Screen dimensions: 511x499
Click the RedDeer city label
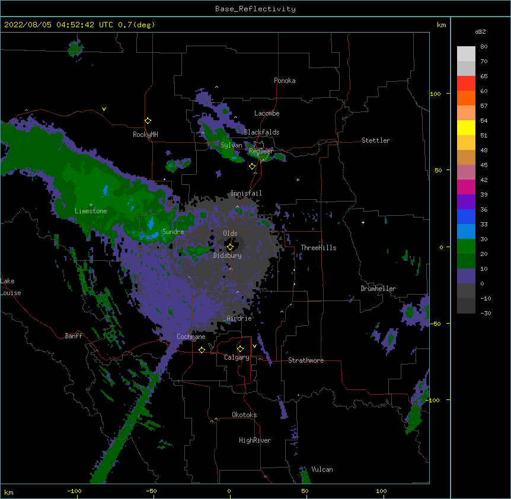point(261,151)
